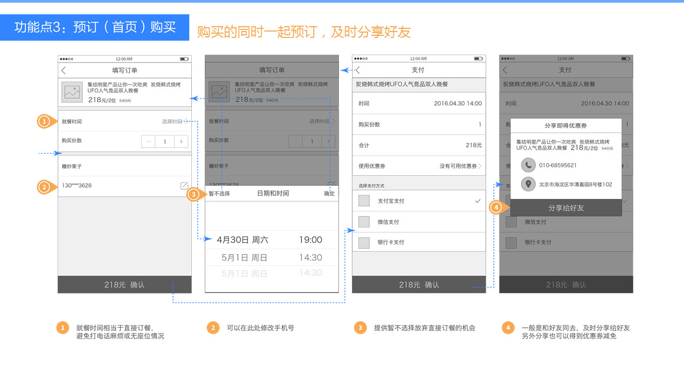This screenshot has height=385, width=684.
Task: Tap 时间 2016.04.30 14:00 row on undimmed 支付 screen
Action: coord(419,103)
